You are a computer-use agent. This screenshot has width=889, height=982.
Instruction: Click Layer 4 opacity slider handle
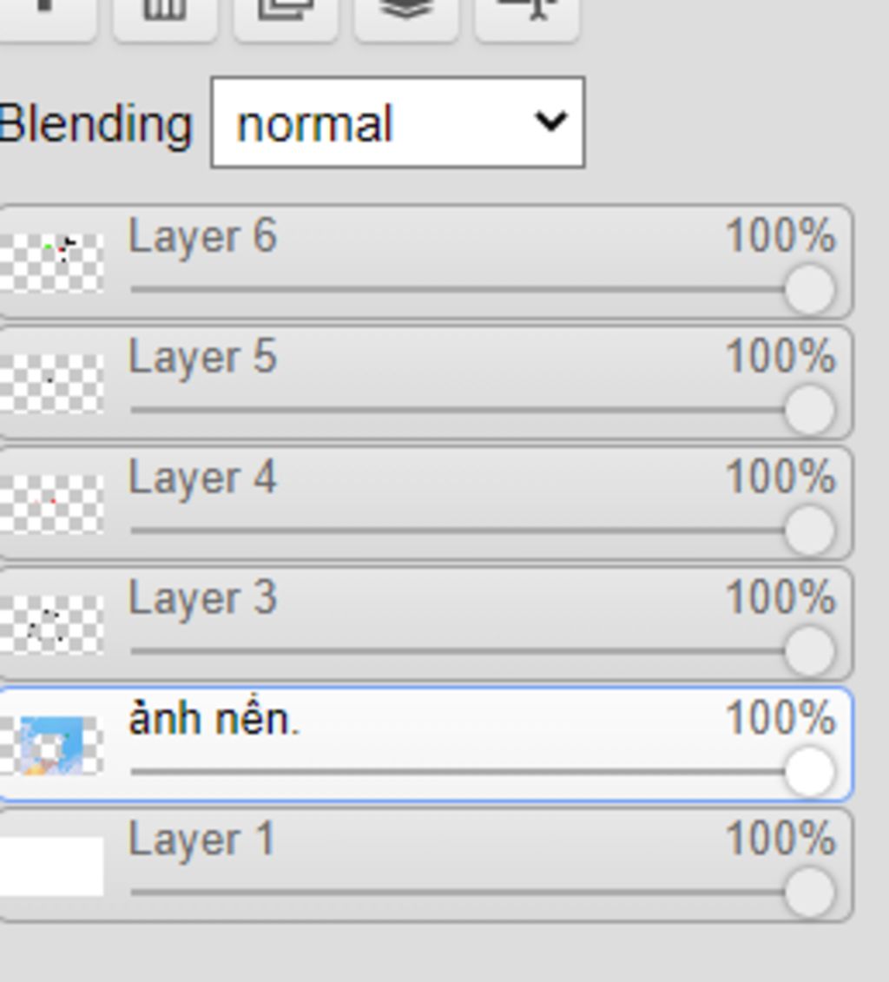(x=809, y=531)
